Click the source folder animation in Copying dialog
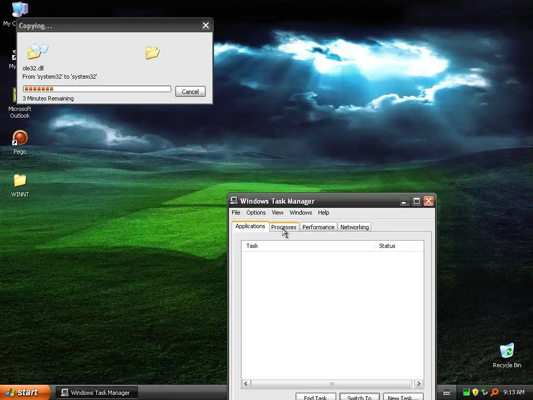This screenshot has height=400, width=533. pos(37,51)
